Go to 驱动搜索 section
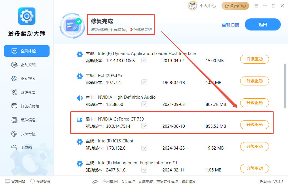Viewport: 288px width, 187px height. click(x=26, y=79)
